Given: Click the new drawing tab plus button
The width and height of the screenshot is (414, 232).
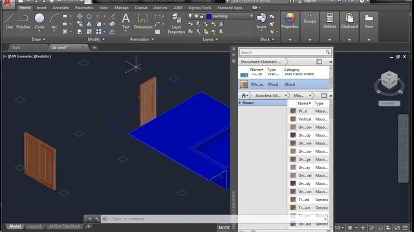Looking at the screenshot, I should click(x=94, y=48).
